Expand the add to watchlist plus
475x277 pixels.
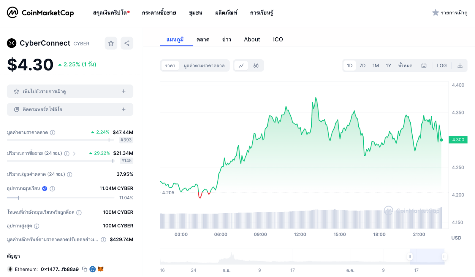coord(123,91)
